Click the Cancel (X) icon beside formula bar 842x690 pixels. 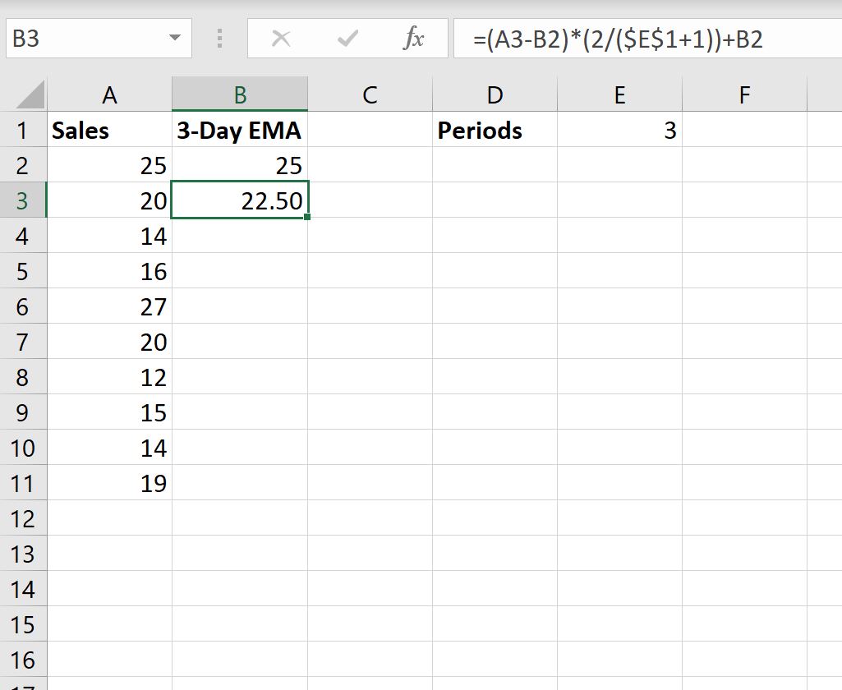point(282,39)
